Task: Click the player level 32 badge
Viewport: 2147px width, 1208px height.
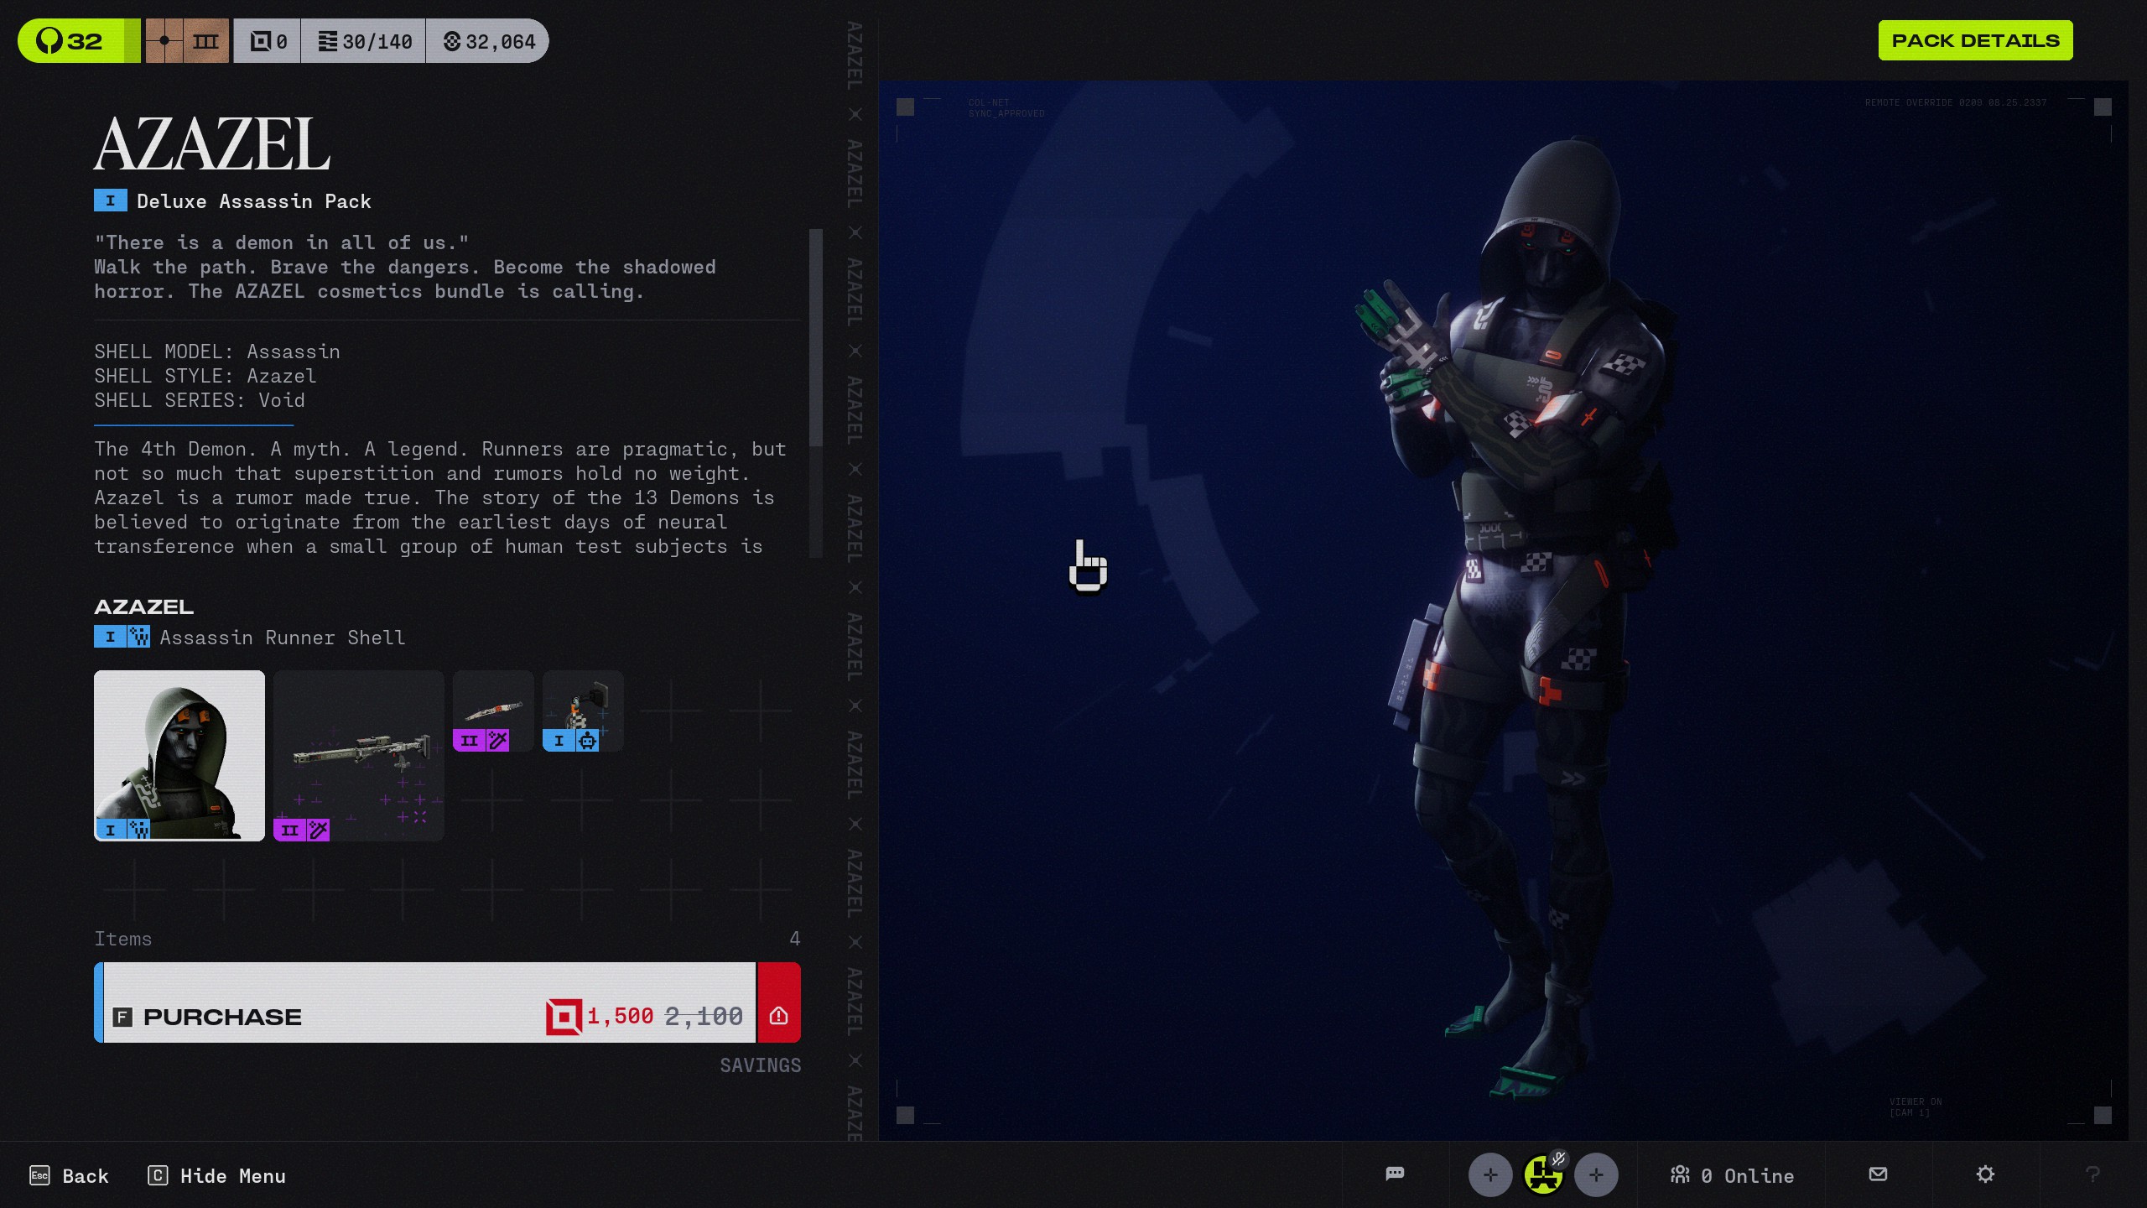Action: [74, 41]
